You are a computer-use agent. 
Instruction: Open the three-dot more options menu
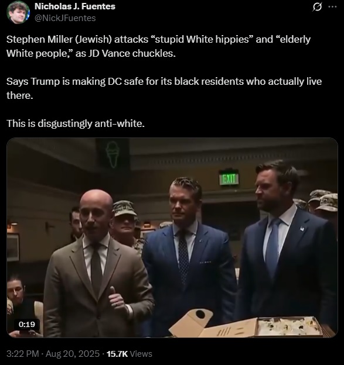point(332,7)
